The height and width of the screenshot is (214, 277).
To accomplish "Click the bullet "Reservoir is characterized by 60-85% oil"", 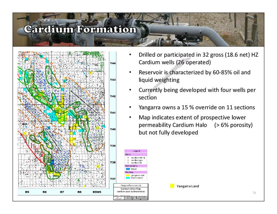I will 195,76.
